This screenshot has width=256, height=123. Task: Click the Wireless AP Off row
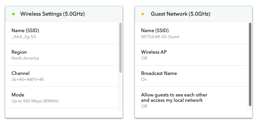click(191, 55)
